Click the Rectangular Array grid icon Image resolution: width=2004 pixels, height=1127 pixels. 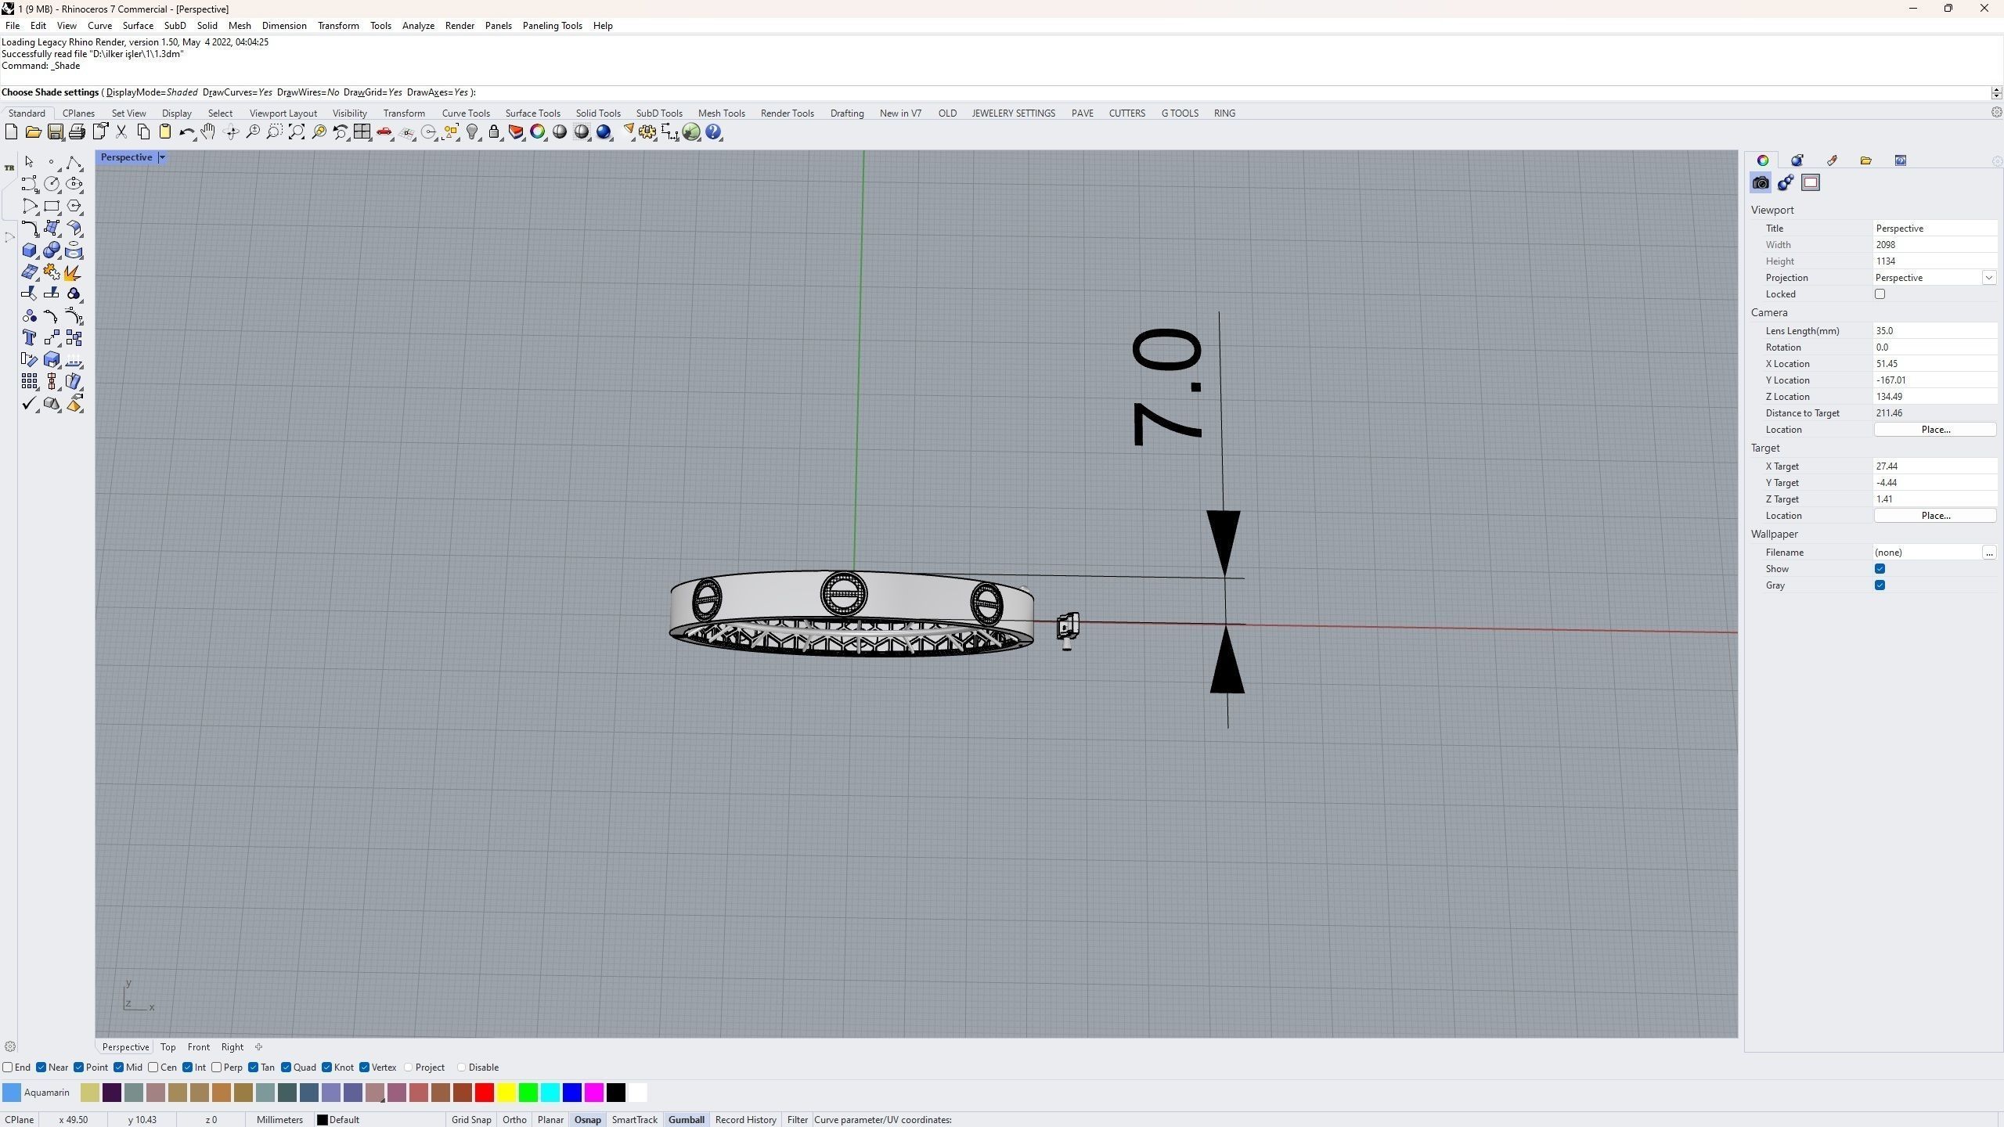pyautogui.click(x=29, y=382)
